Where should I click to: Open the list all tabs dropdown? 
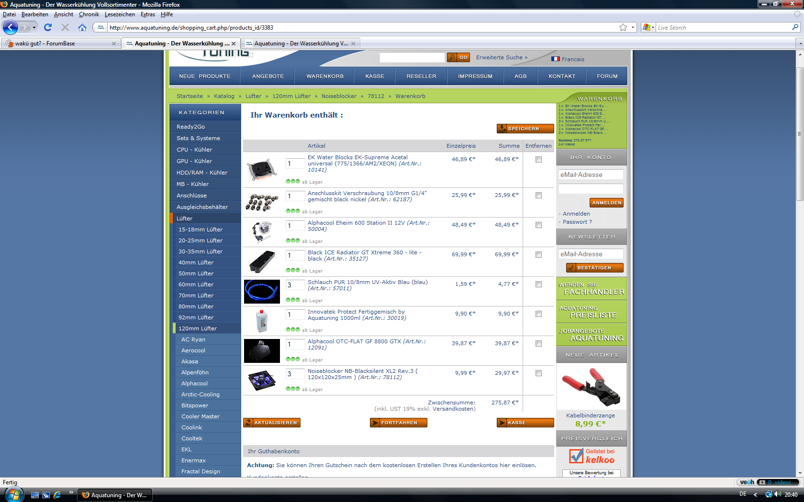point(800,44)
